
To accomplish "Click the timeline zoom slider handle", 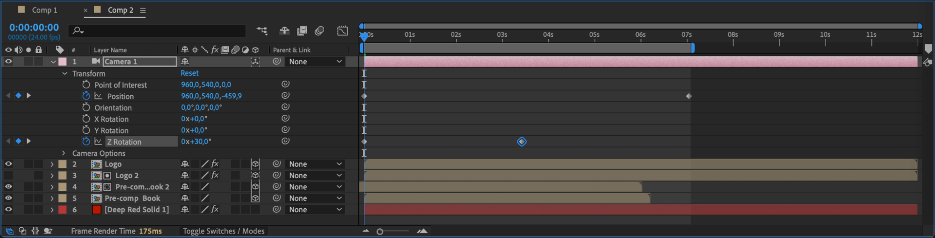I will coord(380,231).
